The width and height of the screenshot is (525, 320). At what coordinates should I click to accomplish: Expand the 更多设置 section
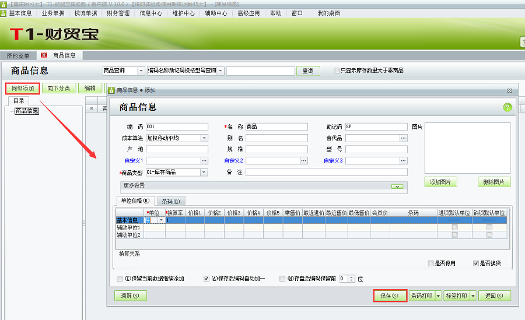point(397,187)
